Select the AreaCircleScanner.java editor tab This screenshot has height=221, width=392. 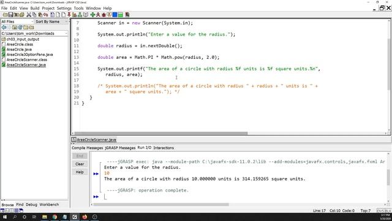94,139
